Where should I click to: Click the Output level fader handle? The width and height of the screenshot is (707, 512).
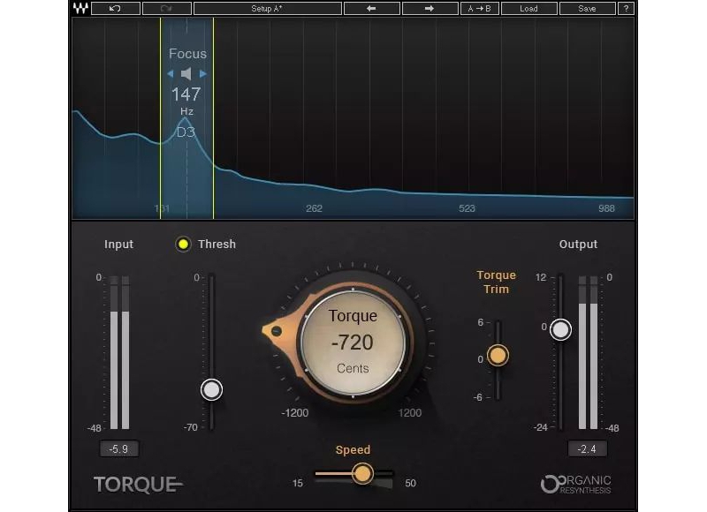pyautogui.click(x=560, y=329)
